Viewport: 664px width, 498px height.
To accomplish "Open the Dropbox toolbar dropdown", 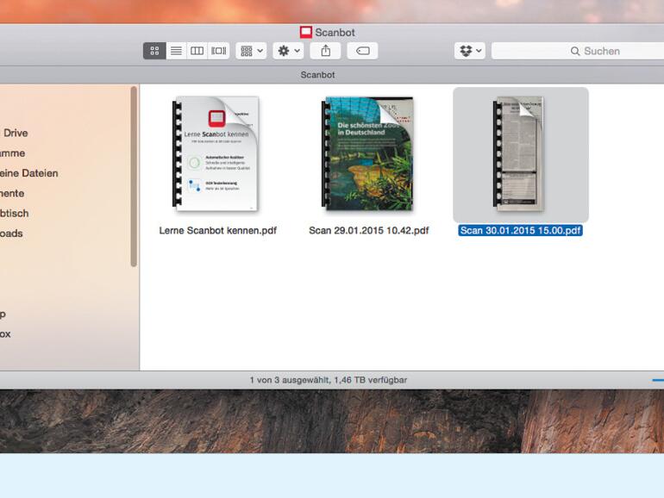I will (470, 51).
